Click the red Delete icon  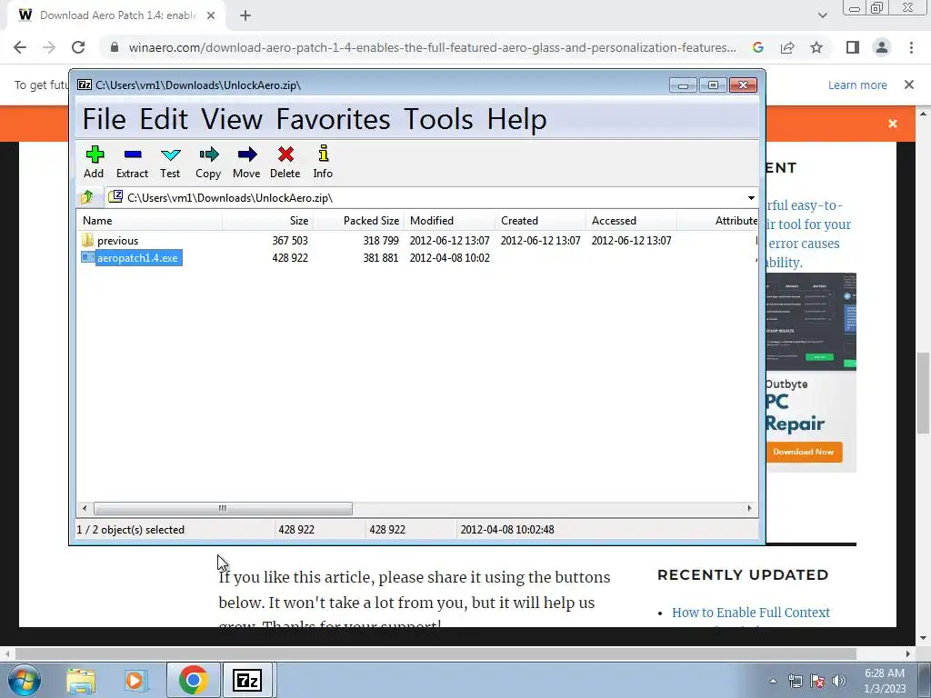coord(285,155)
